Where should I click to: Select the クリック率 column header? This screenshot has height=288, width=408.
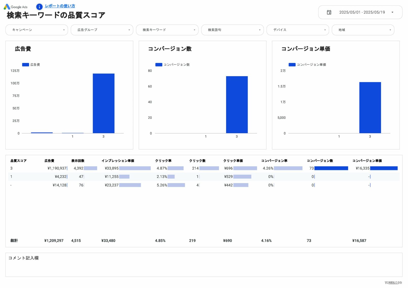click(163, 160)
